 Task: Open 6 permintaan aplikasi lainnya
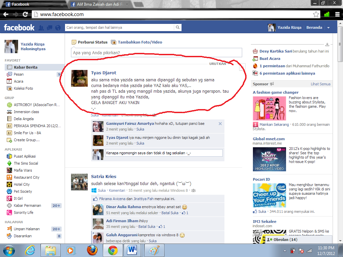point(287,73)
